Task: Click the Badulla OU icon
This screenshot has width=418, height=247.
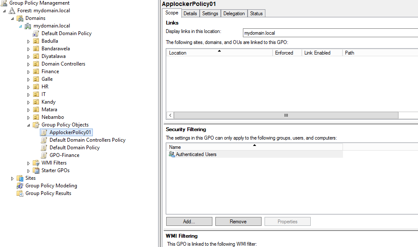Action: pyautogui.click(x=36, y=41)
